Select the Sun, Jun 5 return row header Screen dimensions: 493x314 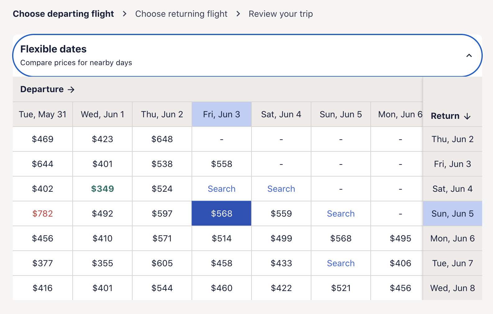pyautogui.click(x=452, y=214)
